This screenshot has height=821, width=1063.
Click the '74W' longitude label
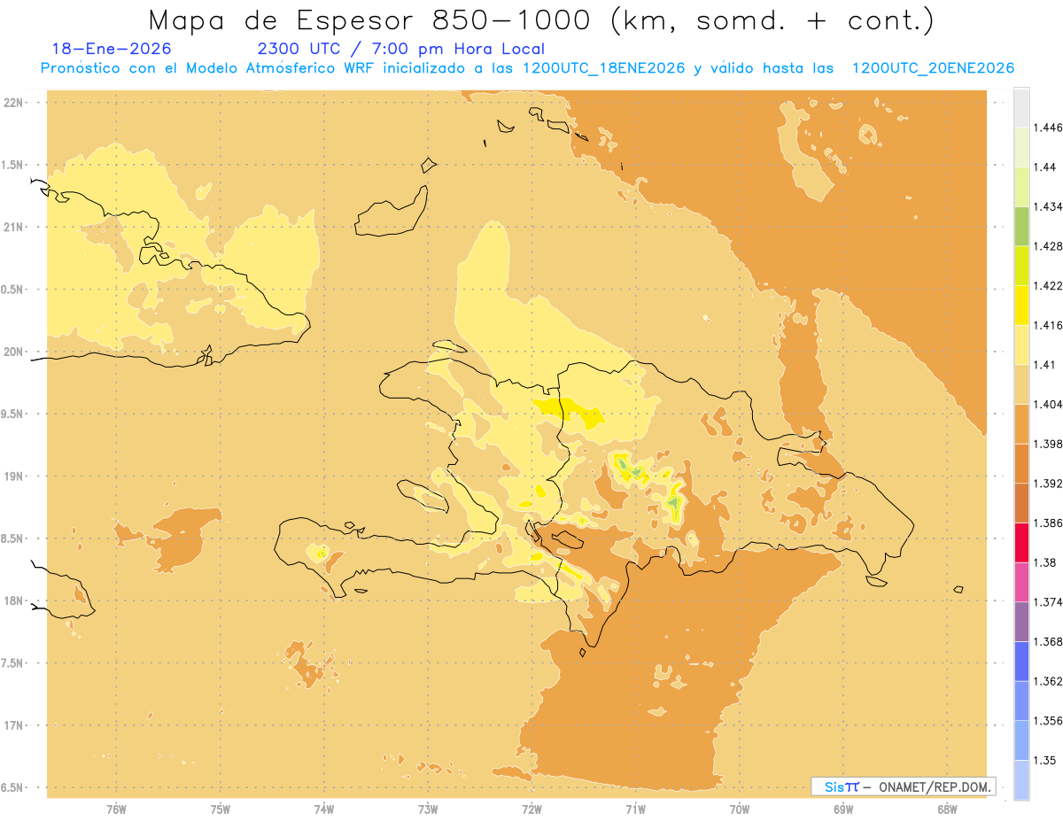324,809
